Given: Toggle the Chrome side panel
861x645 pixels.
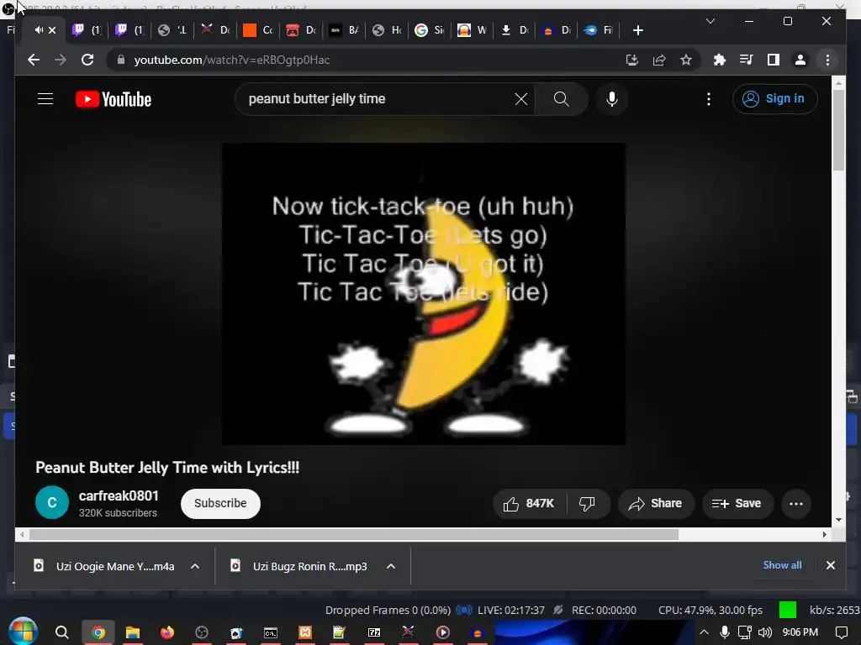Looking at the screenshot, I should click(x=774, y=60).
